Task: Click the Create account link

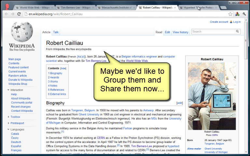Action: (x=219, y=22)
